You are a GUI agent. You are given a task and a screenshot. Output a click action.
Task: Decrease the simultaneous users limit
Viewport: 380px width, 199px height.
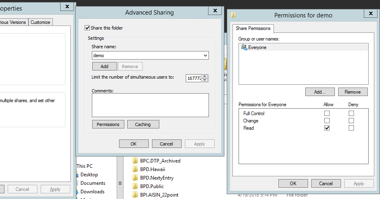(x=205, y=80)
